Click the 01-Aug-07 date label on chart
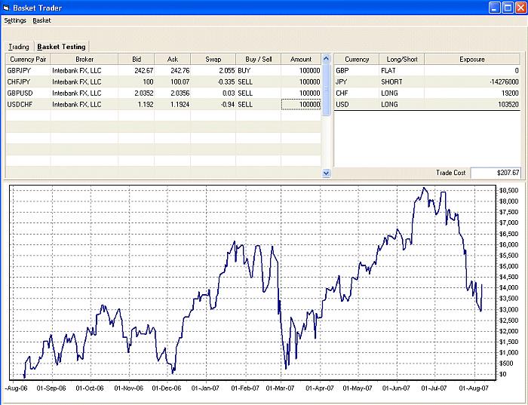Screen dimensions: 528x405 (474, 388)
